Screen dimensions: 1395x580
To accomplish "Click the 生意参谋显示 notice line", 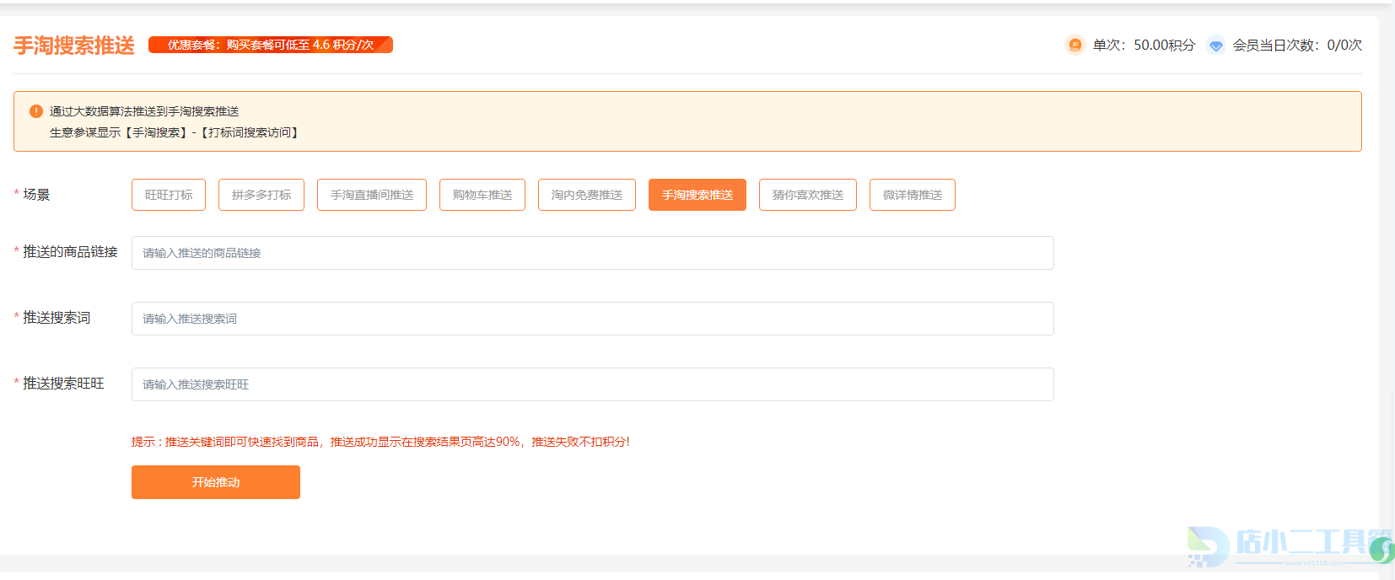I will click(175, 132).
